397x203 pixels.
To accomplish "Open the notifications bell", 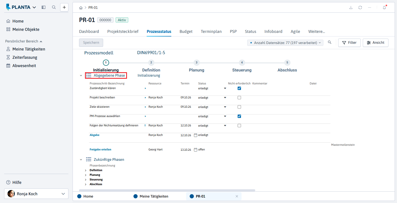I will 384,8.
